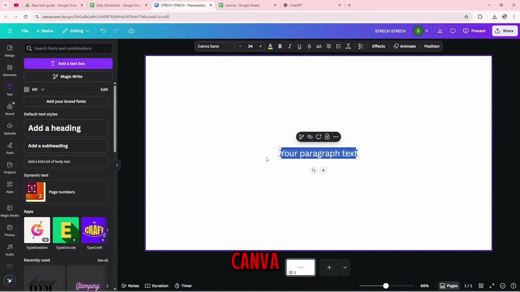Open the File menu
520x292 pixels.
click(x=25, y=31)
